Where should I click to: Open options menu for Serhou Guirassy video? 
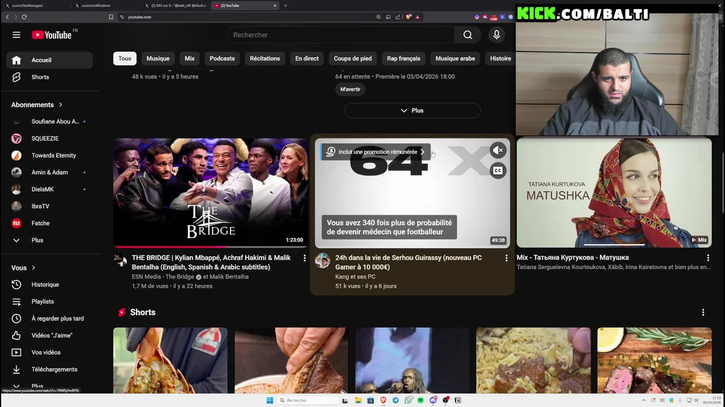point(506,258)
